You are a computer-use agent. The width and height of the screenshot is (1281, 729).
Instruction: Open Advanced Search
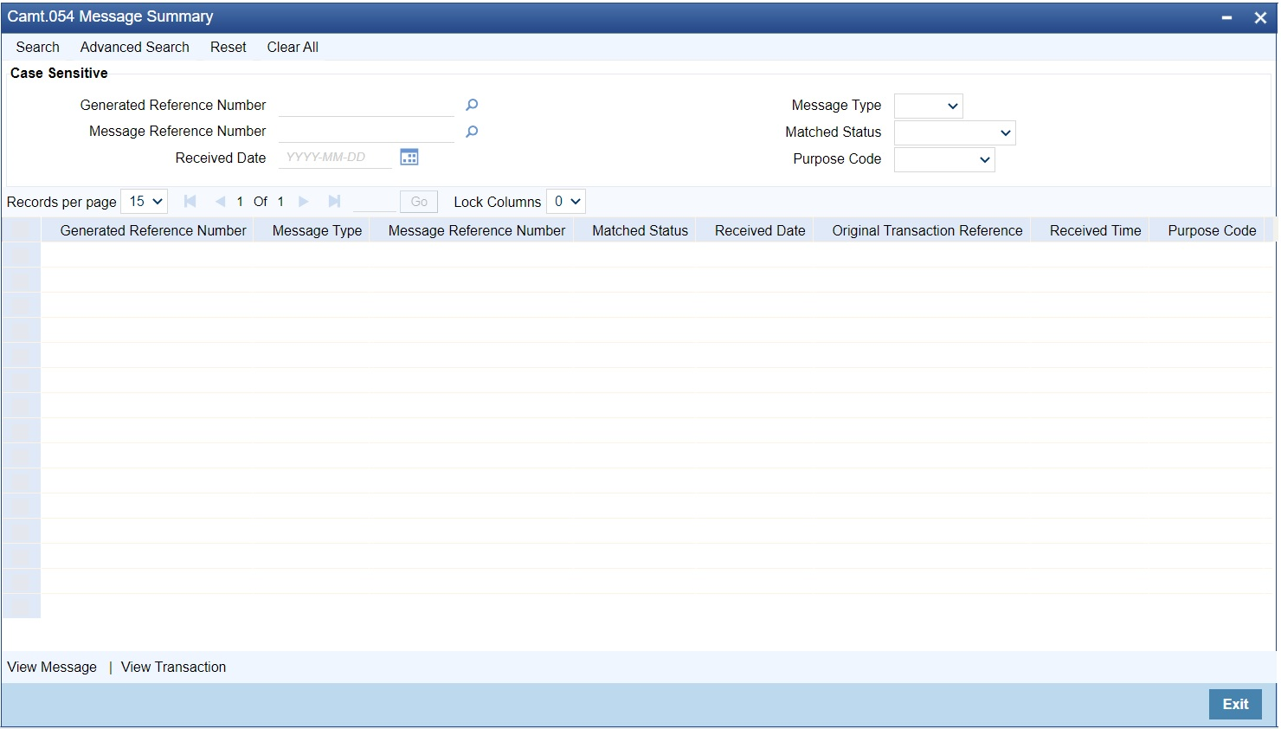pos(135,48)
